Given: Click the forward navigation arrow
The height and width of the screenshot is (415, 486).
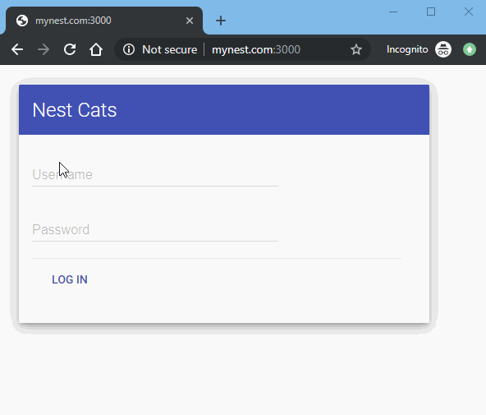Looking at the screenshot, I should (x=44, y=49).
